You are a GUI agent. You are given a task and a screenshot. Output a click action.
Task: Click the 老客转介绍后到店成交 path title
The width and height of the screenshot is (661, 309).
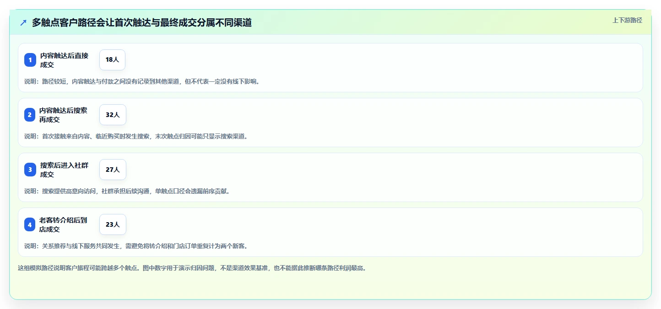tap(63, 224)
